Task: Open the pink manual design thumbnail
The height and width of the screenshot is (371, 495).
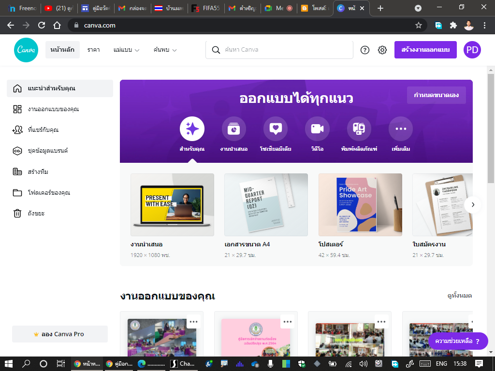Action: (x=255, y=338)
